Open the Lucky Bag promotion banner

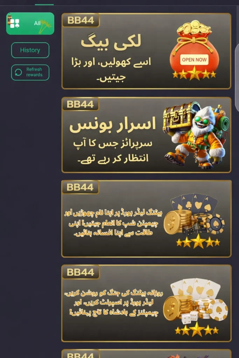146,51
